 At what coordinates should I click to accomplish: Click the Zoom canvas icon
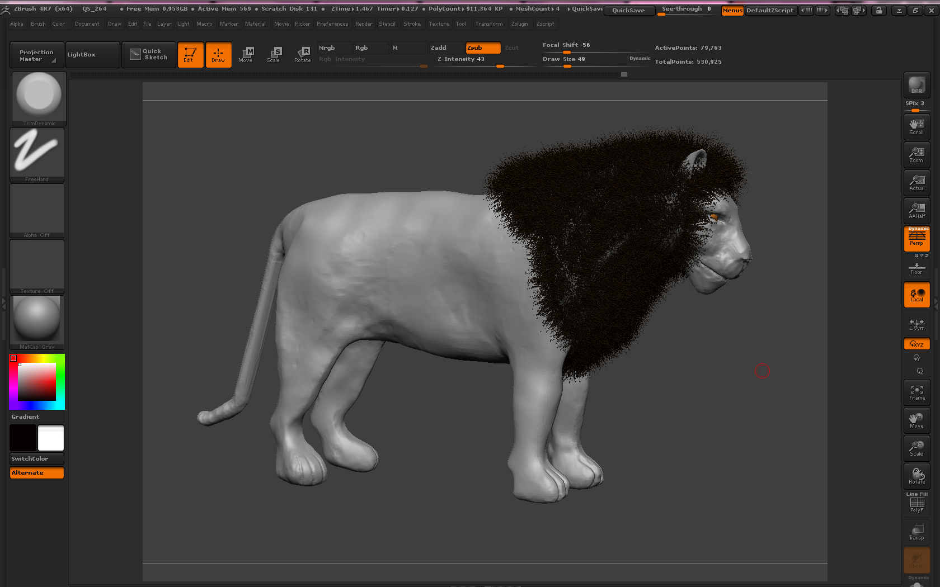pos(916,155)
